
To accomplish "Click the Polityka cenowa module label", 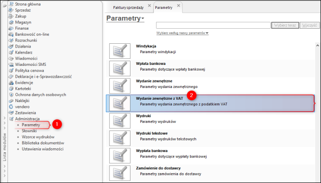I will click(x=30, y=71).
